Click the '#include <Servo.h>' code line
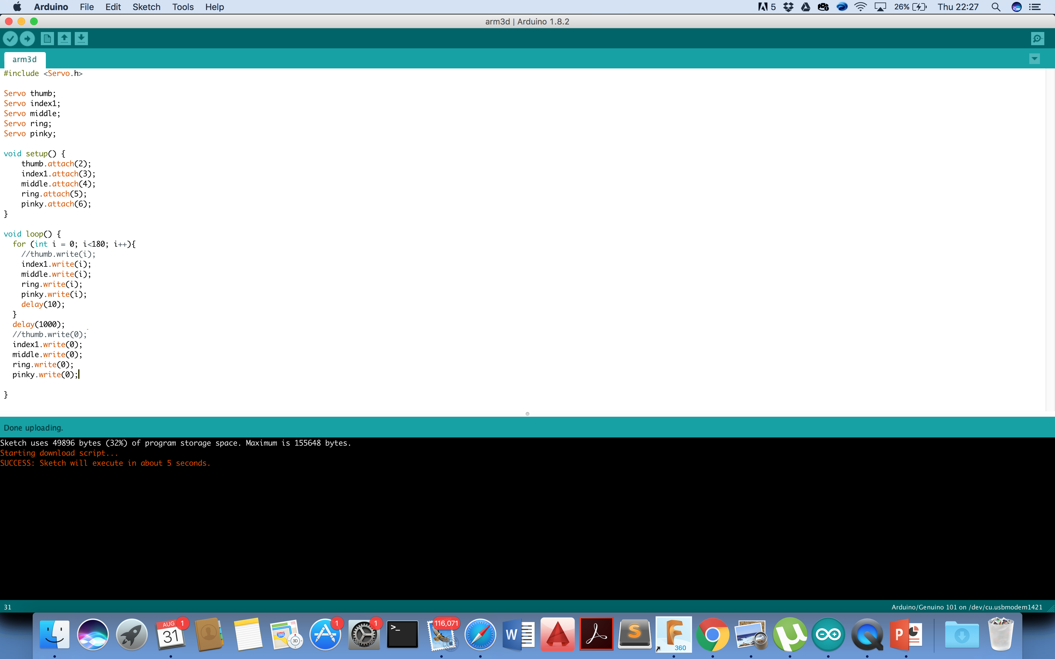1055x659 pixels. pos(43,73)
